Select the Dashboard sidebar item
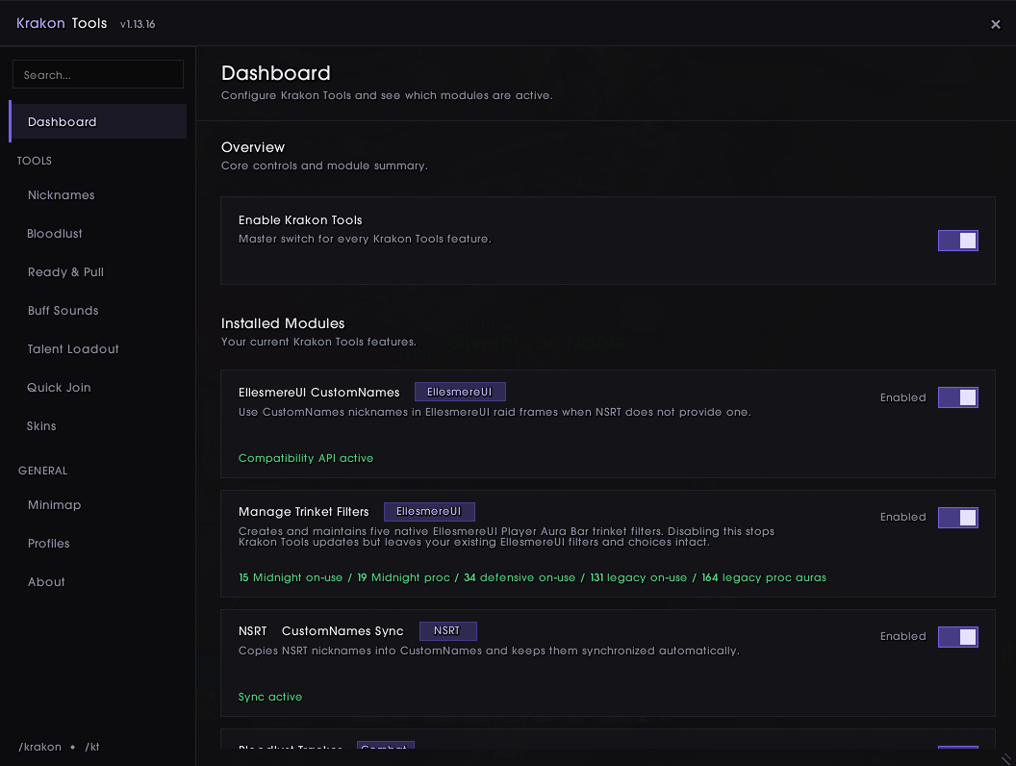This screenshot has width=1016, height=766. [98, 122]
